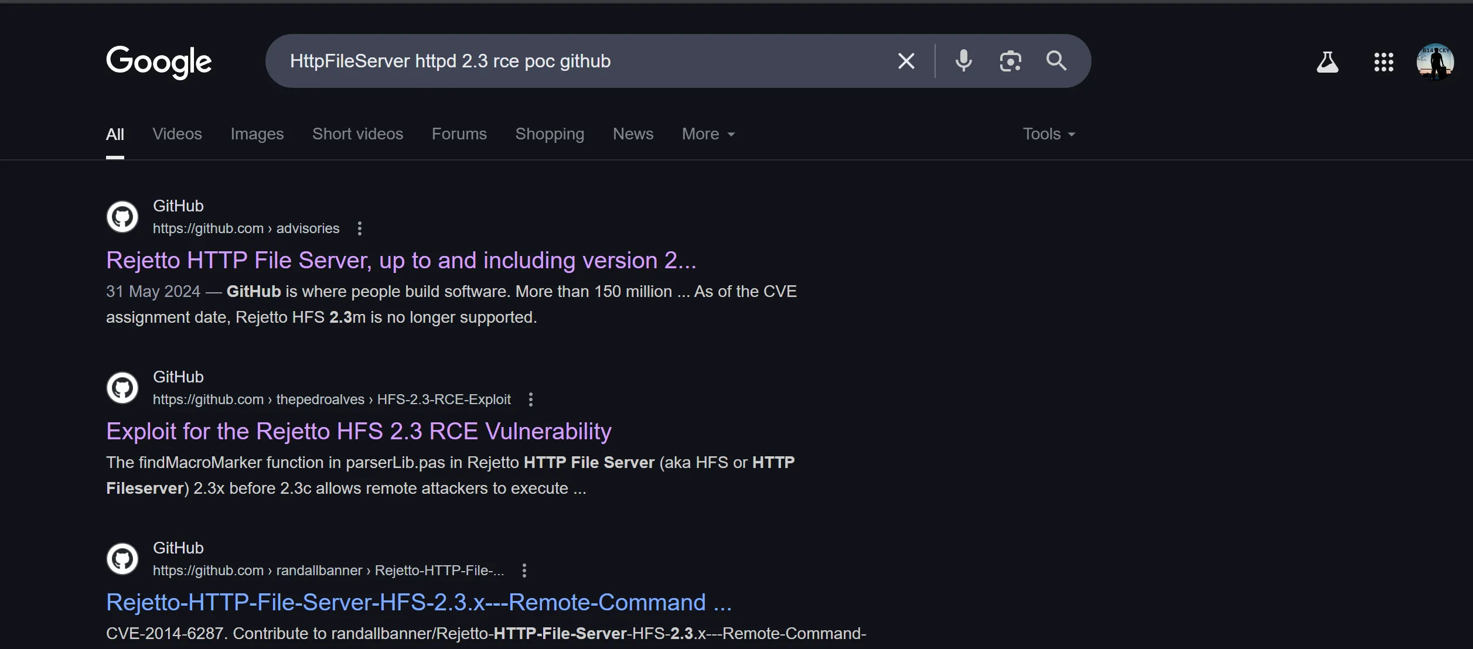Open Rejetto HTTP File Server advisory link

click(x=401, y=261)
